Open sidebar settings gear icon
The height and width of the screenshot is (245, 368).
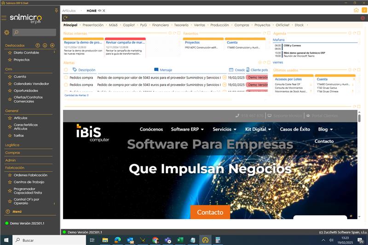point(6,32)
